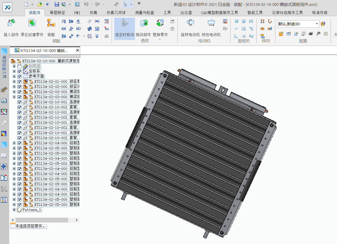
Task: Click the camera snapshot icon in 配置 group
Action: (311, 34)
